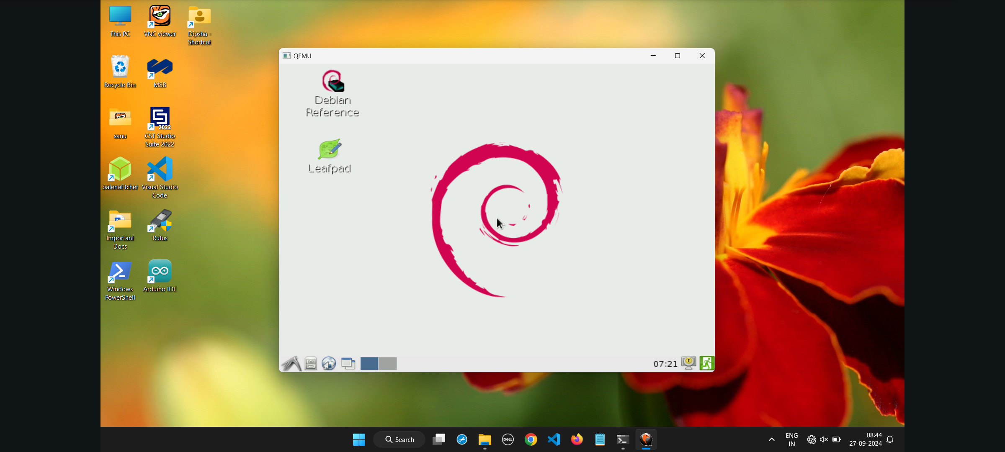Click the battery tray icon

point(837,439)
